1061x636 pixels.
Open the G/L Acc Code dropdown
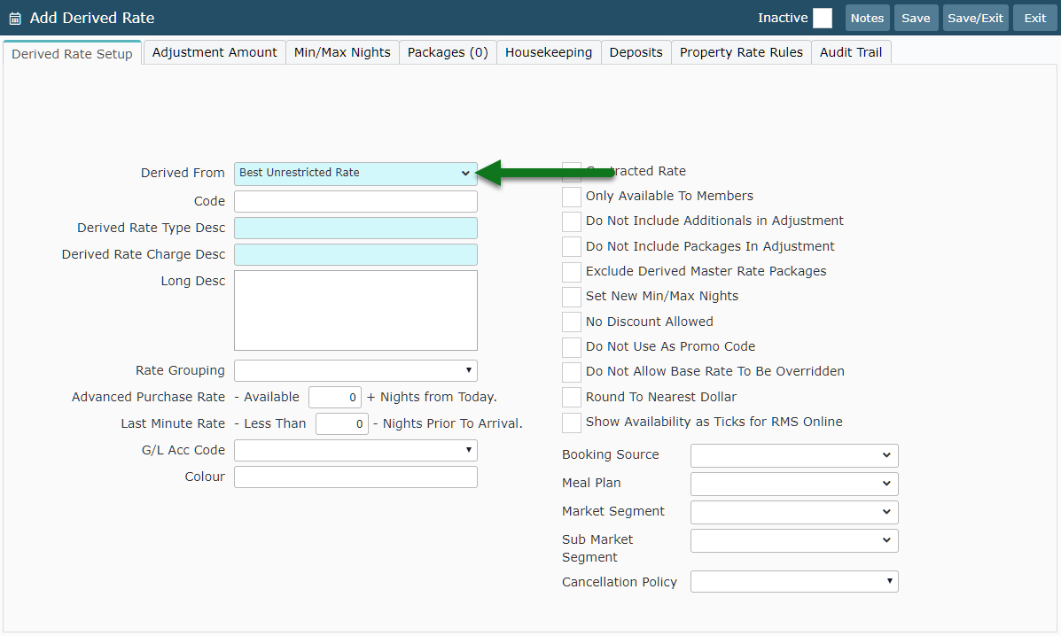point(355,450)
